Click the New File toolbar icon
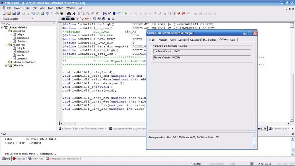The width and height of the screenshot is (295, 166). tap(4, 13)
